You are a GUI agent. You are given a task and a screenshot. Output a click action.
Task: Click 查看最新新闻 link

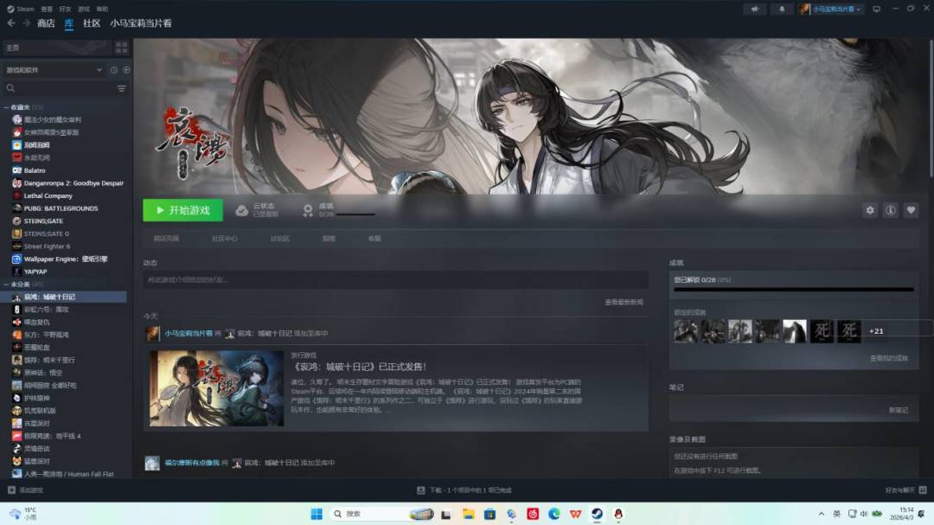(624, 302)
